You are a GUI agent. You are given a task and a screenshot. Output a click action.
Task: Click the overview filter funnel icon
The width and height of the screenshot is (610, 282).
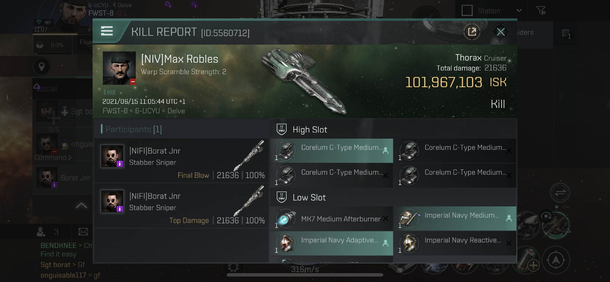click(541, 11)
